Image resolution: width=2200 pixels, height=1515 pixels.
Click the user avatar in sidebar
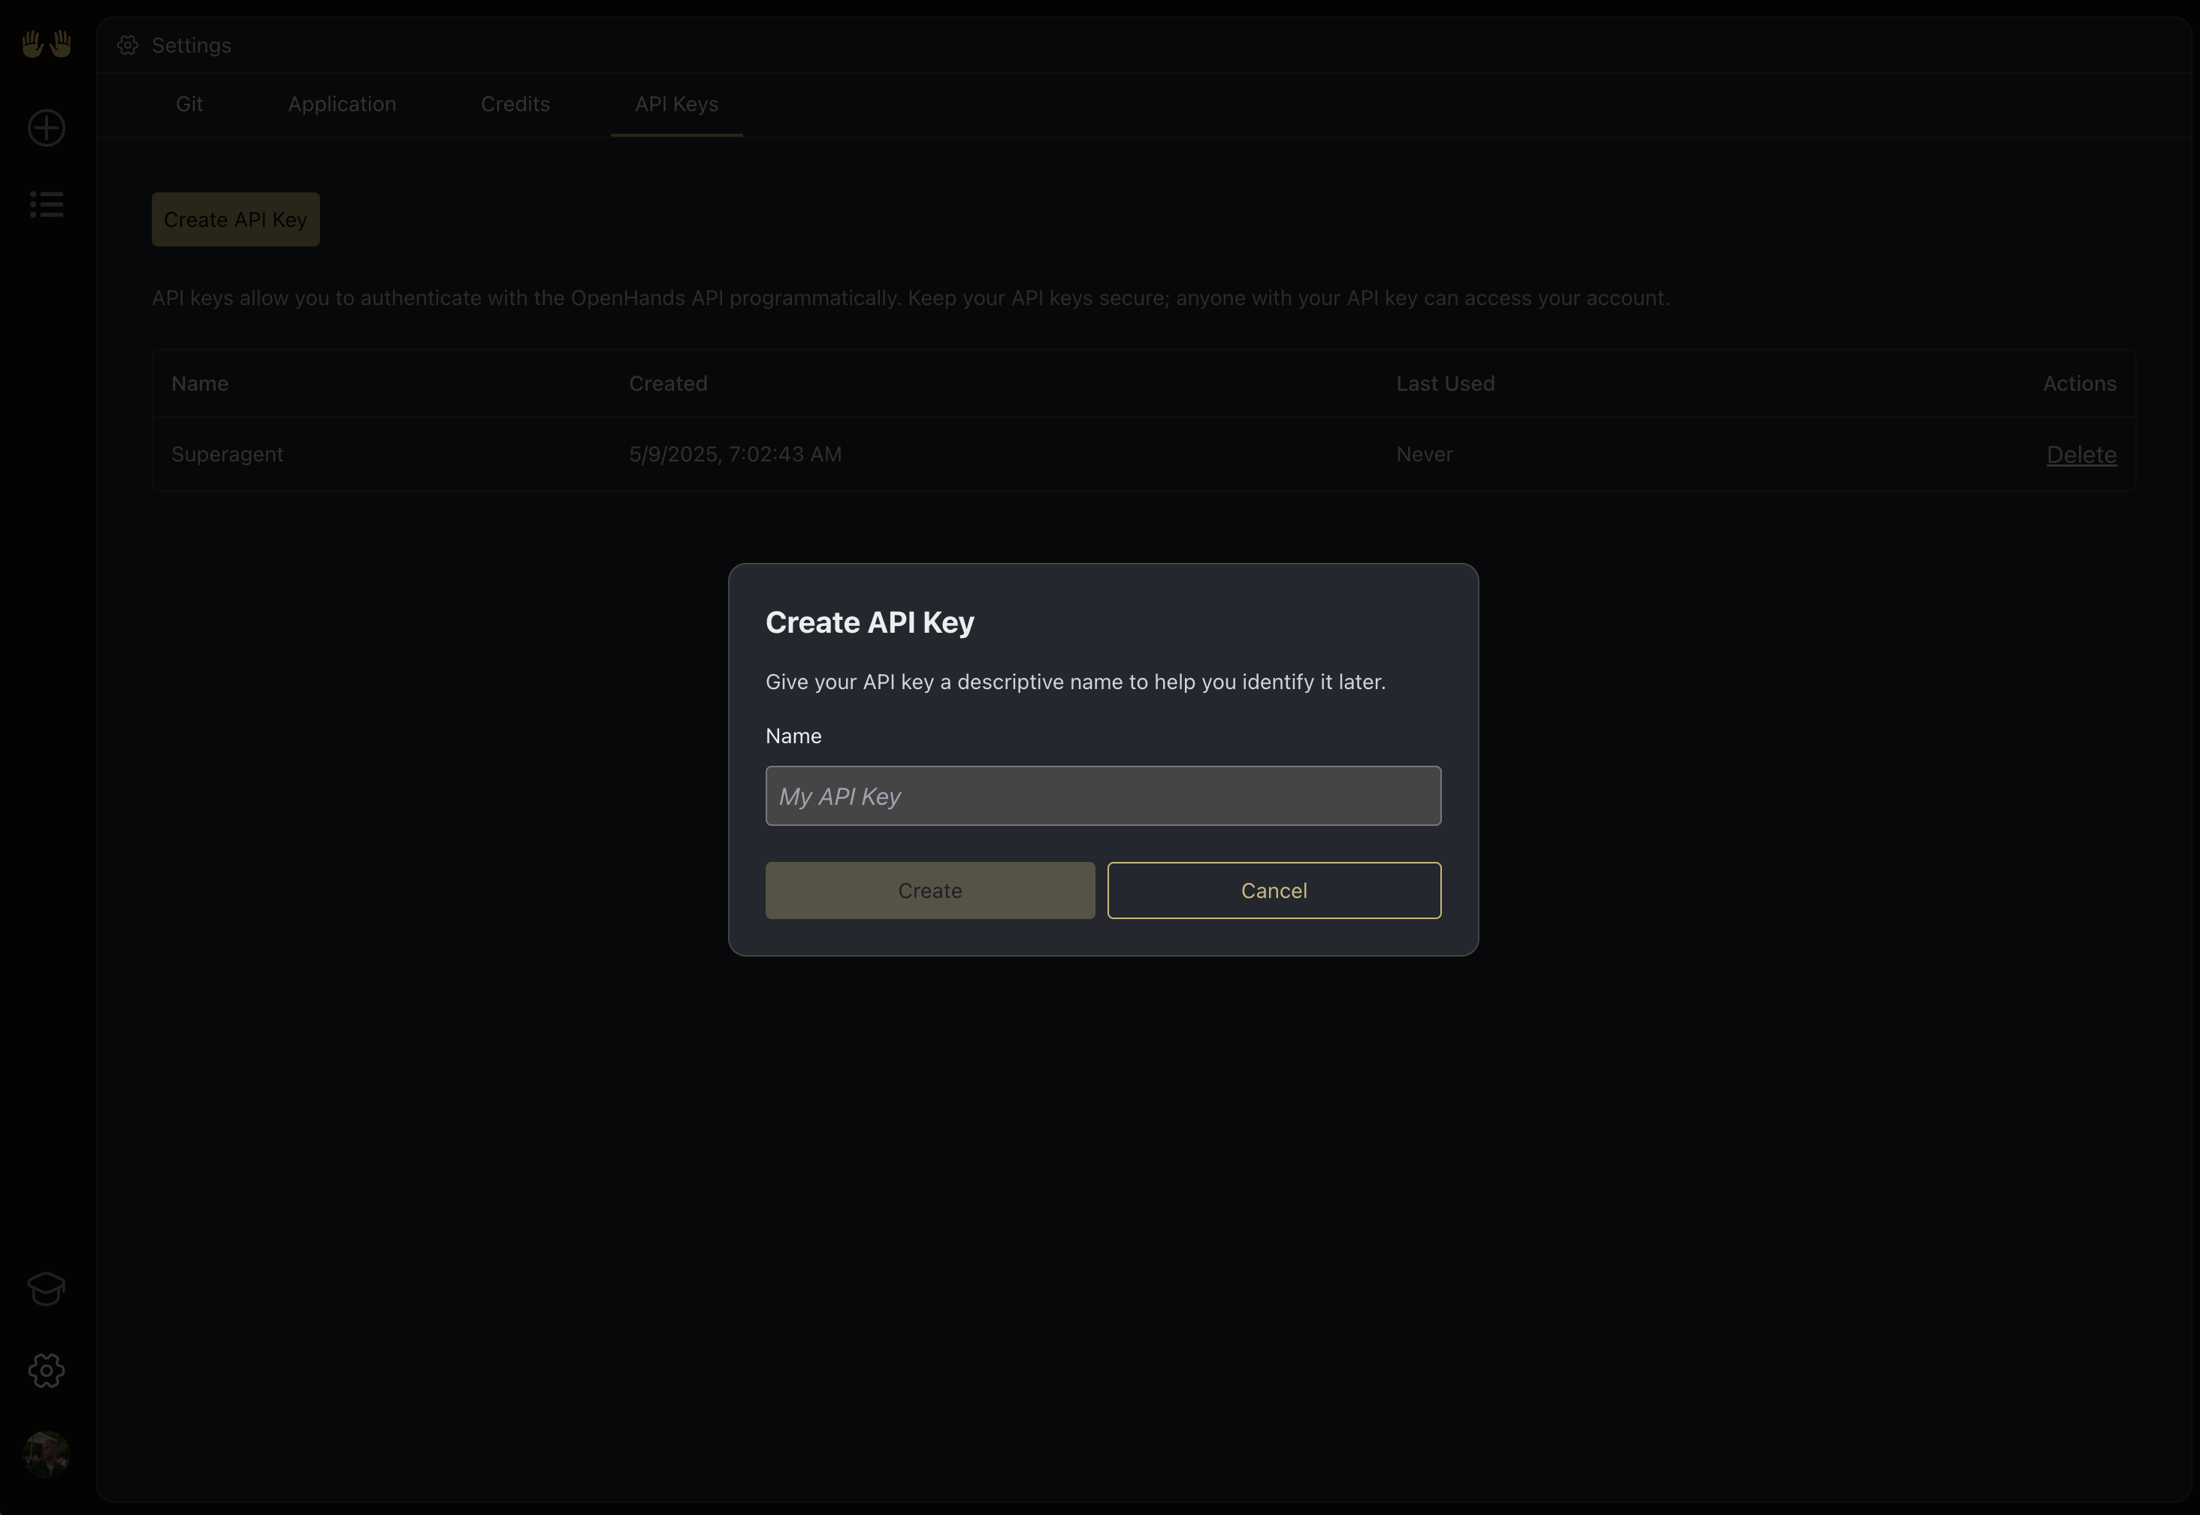click(x=47, y=1454)
